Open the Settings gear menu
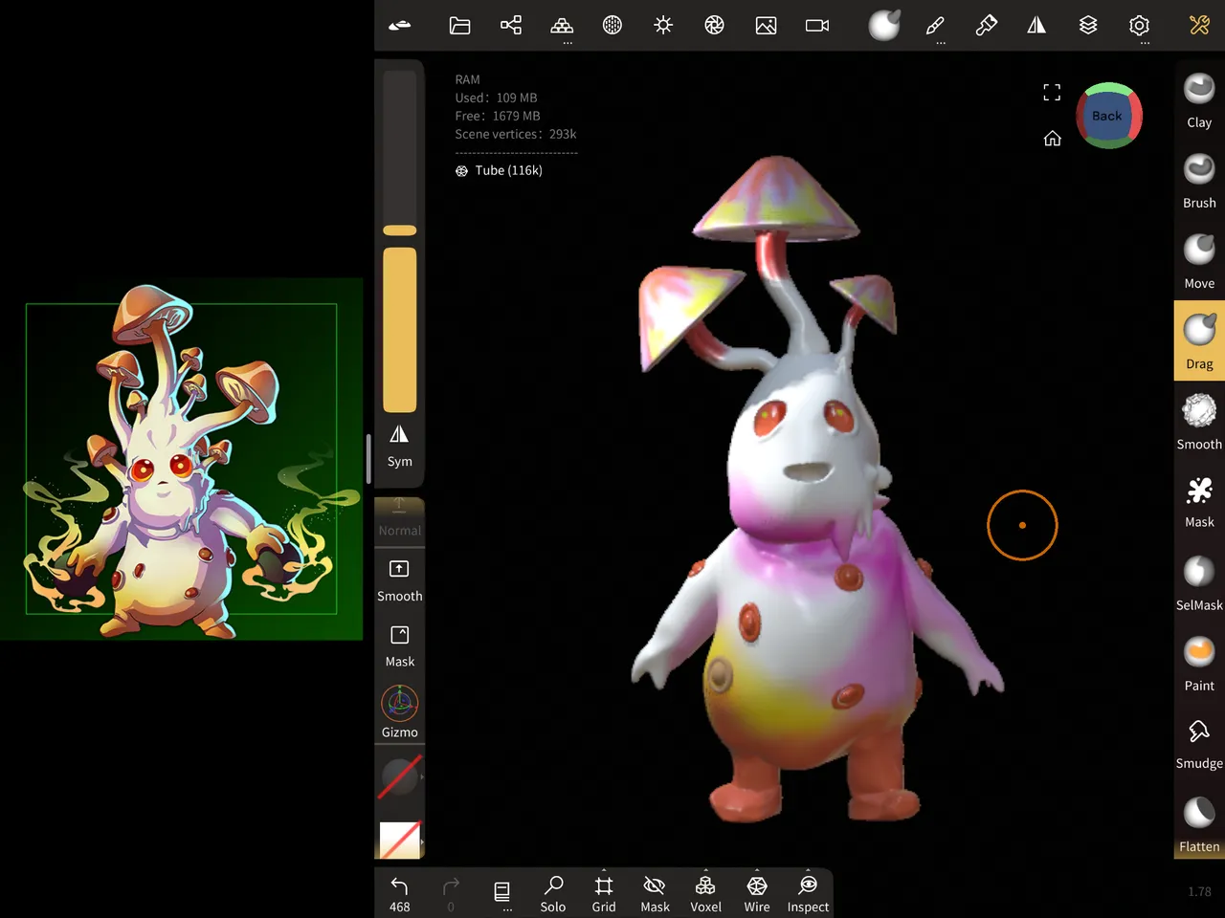The height and width of the screenshot is (918, 1225). click(1139, 26)
